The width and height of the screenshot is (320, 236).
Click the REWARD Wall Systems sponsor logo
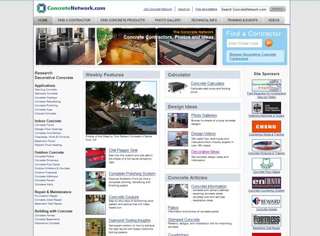click(x=266, y=201)
